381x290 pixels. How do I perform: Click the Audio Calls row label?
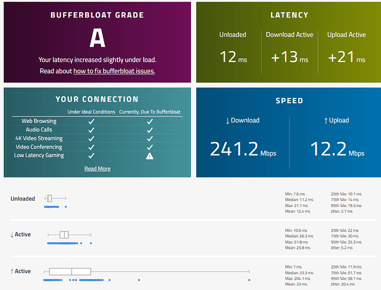[39, 129]
